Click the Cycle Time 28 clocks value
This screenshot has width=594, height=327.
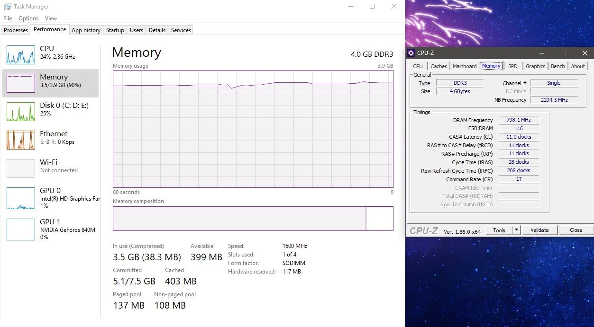pyautogui.click(x=519, y=162)
